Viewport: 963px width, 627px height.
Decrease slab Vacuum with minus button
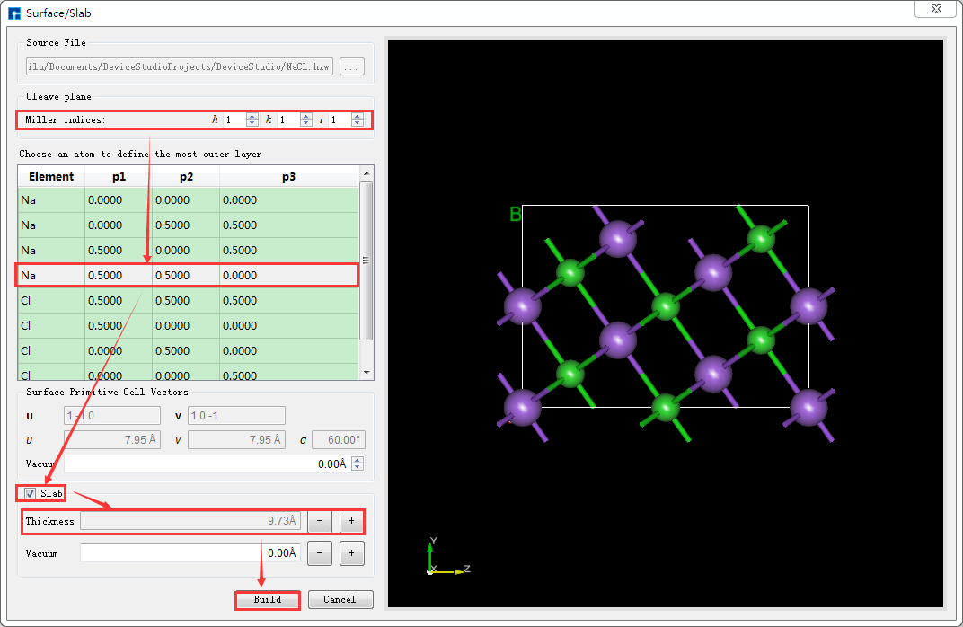[x=321, y=553]
